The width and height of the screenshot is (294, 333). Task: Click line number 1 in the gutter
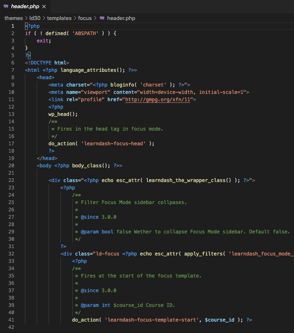pos(13,26)
